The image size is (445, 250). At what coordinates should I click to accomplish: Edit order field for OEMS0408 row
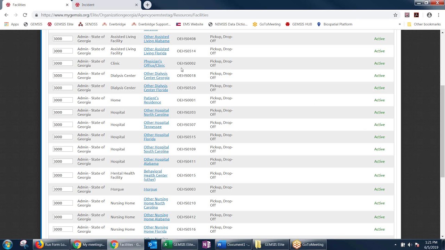63,39
